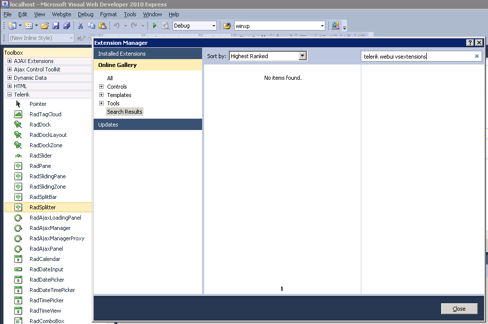
Task: Click the Add New Item toolbar icon
Action: (29, 26)
